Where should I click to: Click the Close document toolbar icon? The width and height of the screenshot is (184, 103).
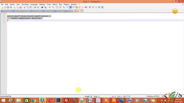pyautogui.click(x=14, y=7)
